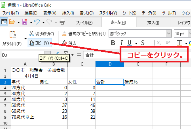Select cell with value 46

point(81,105)
